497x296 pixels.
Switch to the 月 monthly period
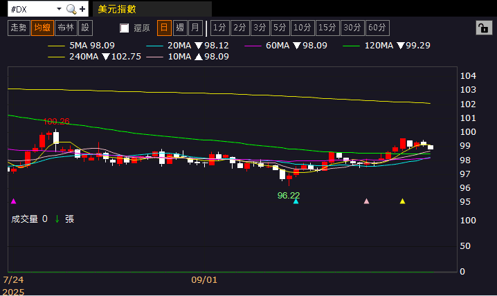point(195,28)
